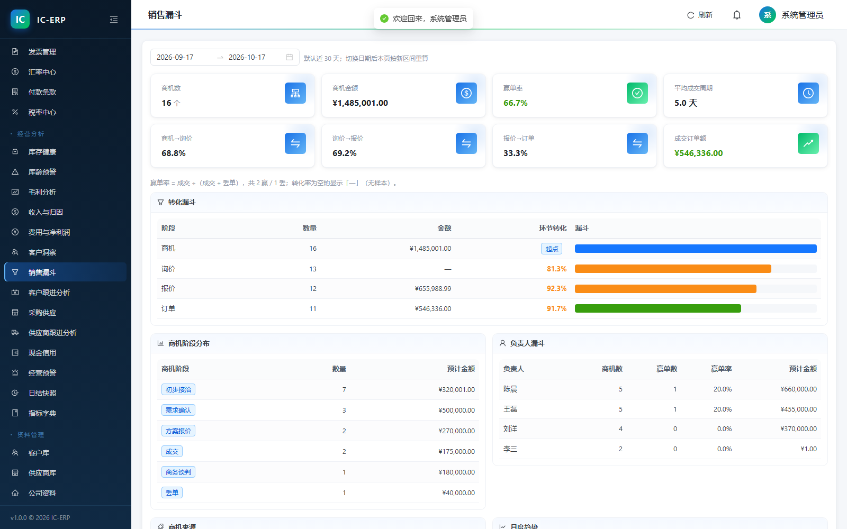
Task: Click the 环节转化 column header
Action: (x=553, y=228)
